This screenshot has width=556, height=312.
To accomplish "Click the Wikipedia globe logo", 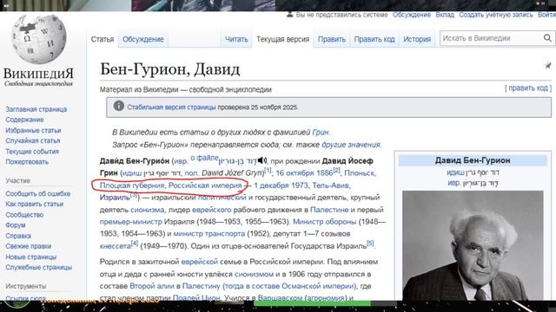I will 38,38.
